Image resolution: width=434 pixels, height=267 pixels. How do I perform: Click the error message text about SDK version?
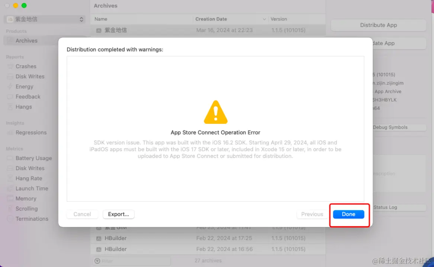coord(215,149)
